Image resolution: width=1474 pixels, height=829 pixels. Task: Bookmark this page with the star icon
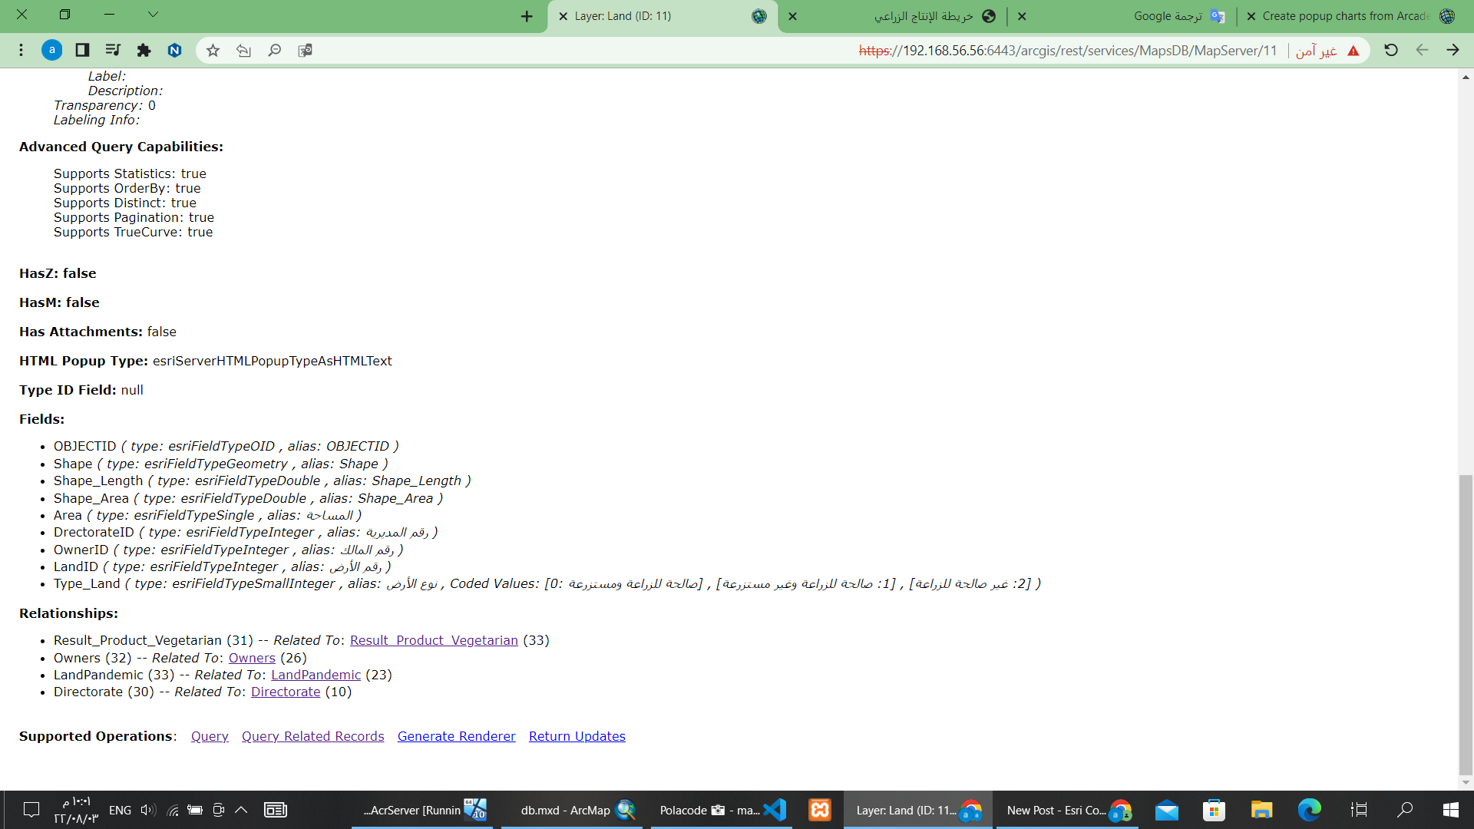pyautogui.click(x=213, y=51)
